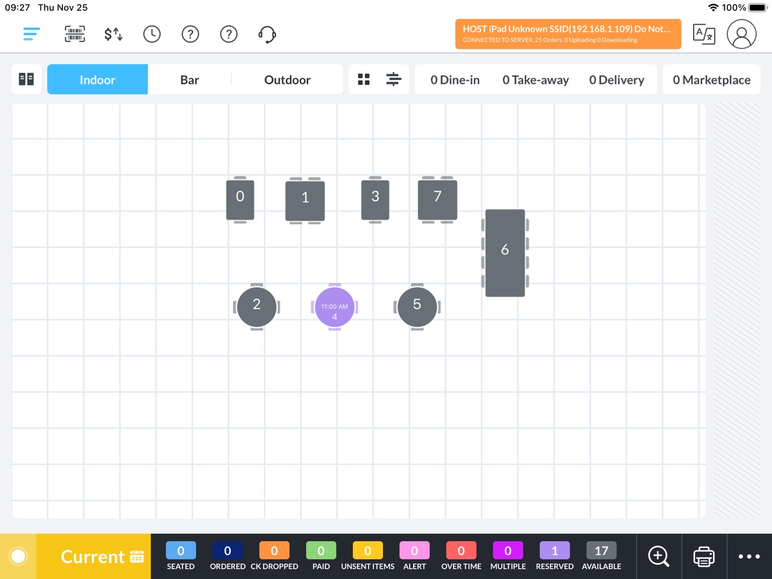Toggle the table filter view
Screen dimensions: 772x579
pos(393,78)
